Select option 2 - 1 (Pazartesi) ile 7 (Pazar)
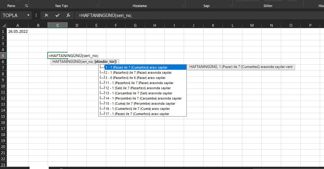 click(x=143, y=73)
